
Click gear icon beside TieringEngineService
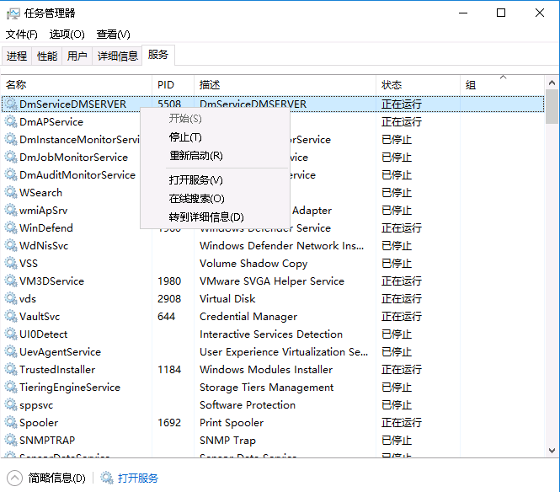(11, 387)
